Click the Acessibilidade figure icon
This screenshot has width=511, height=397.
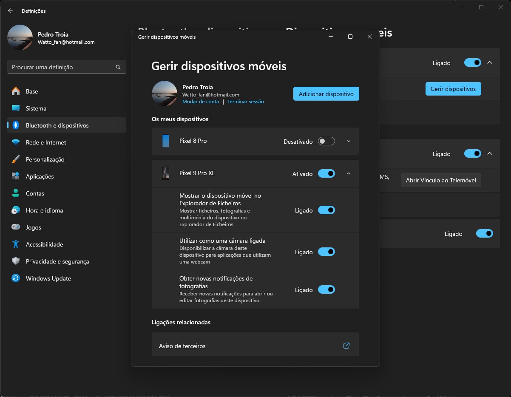pyautogui.click(x=16, y=244)
